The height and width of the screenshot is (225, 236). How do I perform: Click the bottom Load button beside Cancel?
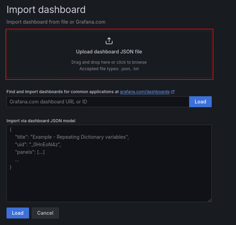pos(18,213)
